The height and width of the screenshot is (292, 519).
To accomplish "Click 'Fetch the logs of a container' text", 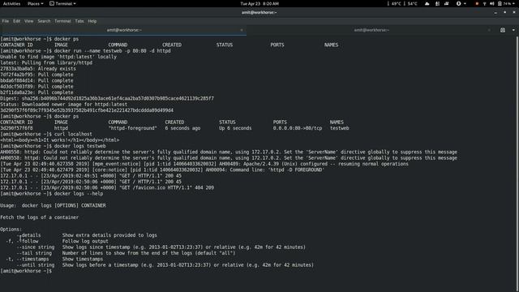I will 40,217.
